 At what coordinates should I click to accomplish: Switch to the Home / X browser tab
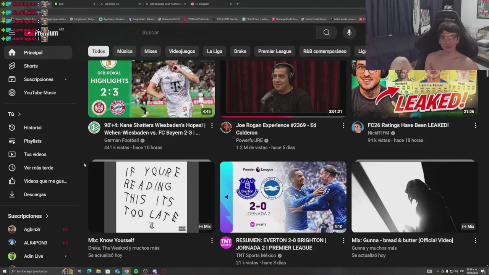pyautogui.click(x=120, y=4)
